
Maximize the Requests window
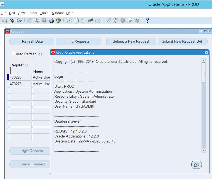tap(205, 31)
